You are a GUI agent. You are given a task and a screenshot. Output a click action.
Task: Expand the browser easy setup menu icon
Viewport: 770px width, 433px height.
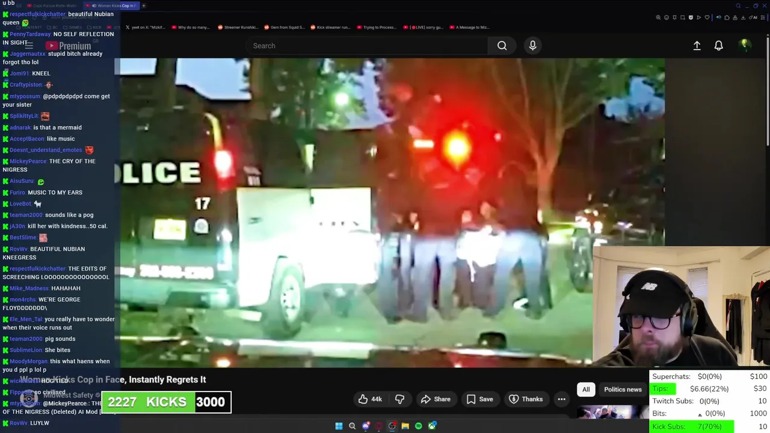(x=762, y=17)
